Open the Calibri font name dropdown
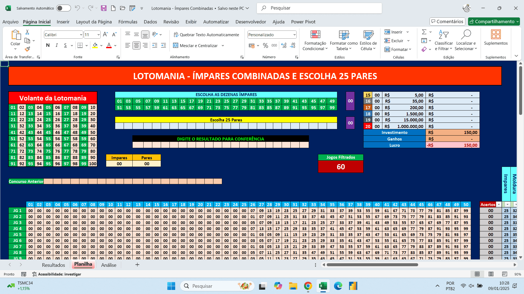 tap(81, 35)
